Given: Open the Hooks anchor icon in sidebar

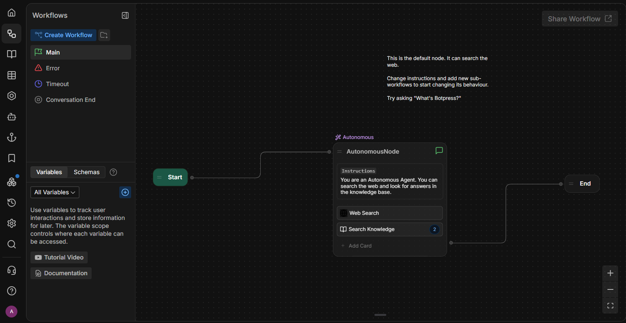Looking at the screenshot, I should point(12,137).
